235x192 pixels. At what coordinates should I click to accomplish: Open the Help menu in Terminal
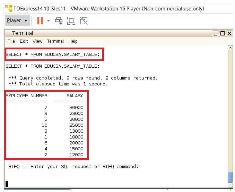[73, 41]
